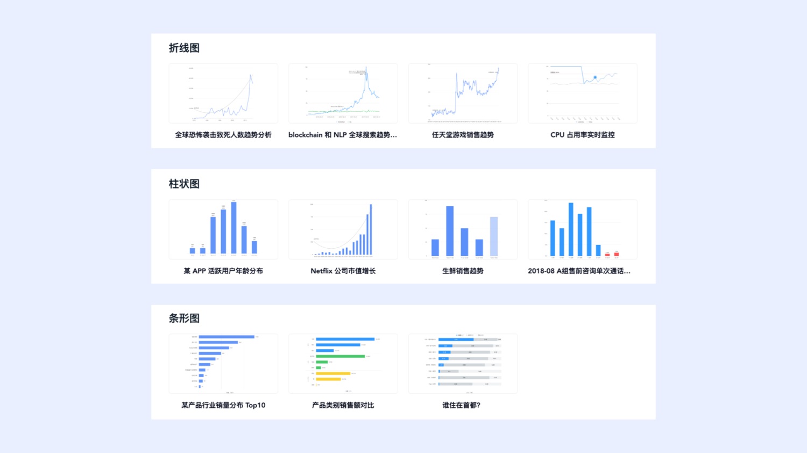Click the 谁住在首都? title text
This screenshot has height=453, width=807.
(462, 405)
